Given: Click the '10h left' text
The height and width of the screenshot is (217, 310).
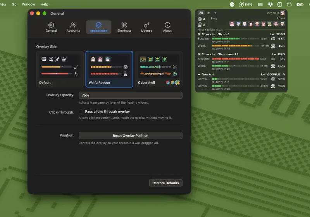Looking at the screenshot, I should (264, 46).
